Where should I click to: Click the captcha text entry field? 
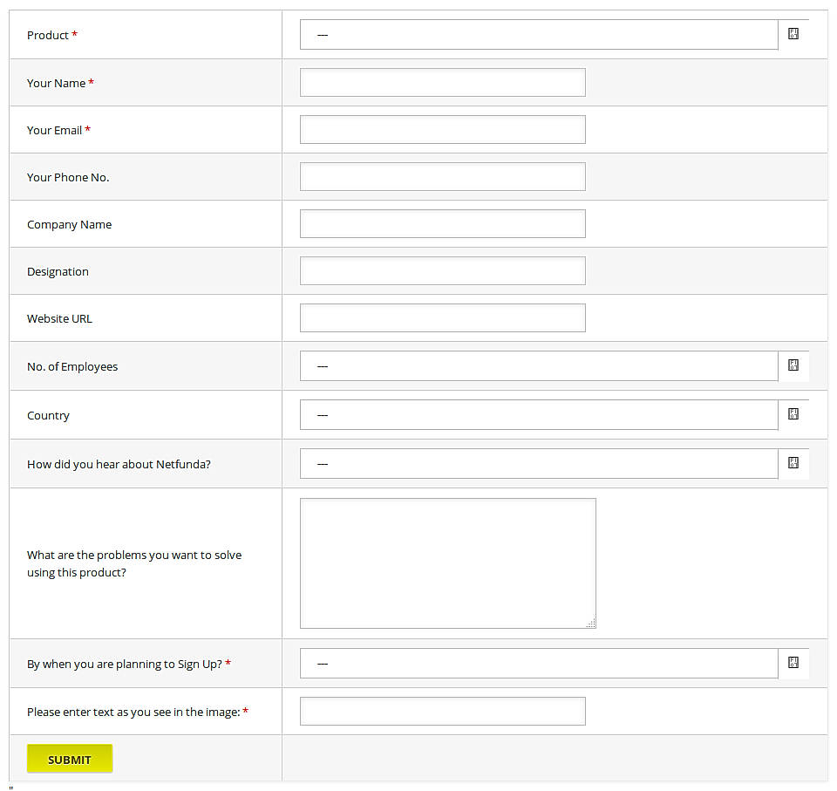442,711
